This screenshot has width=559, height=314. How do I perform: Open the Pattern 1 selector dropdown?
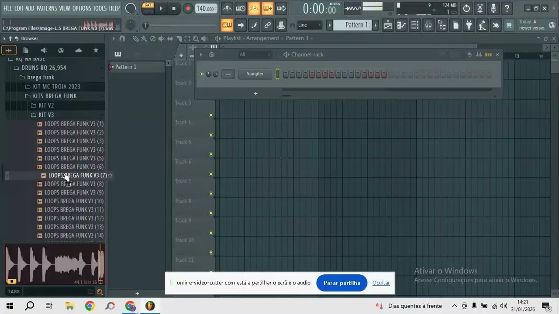point(352,25)
